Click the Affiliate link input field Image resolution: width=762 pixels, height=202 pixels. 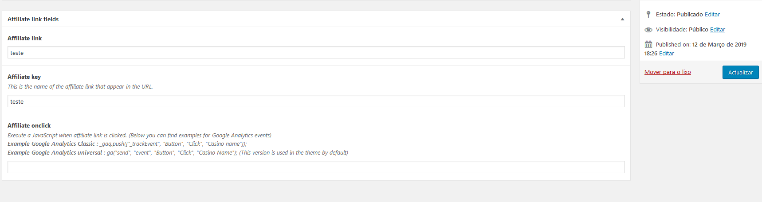pyautogui.click(x=316, y=52)
